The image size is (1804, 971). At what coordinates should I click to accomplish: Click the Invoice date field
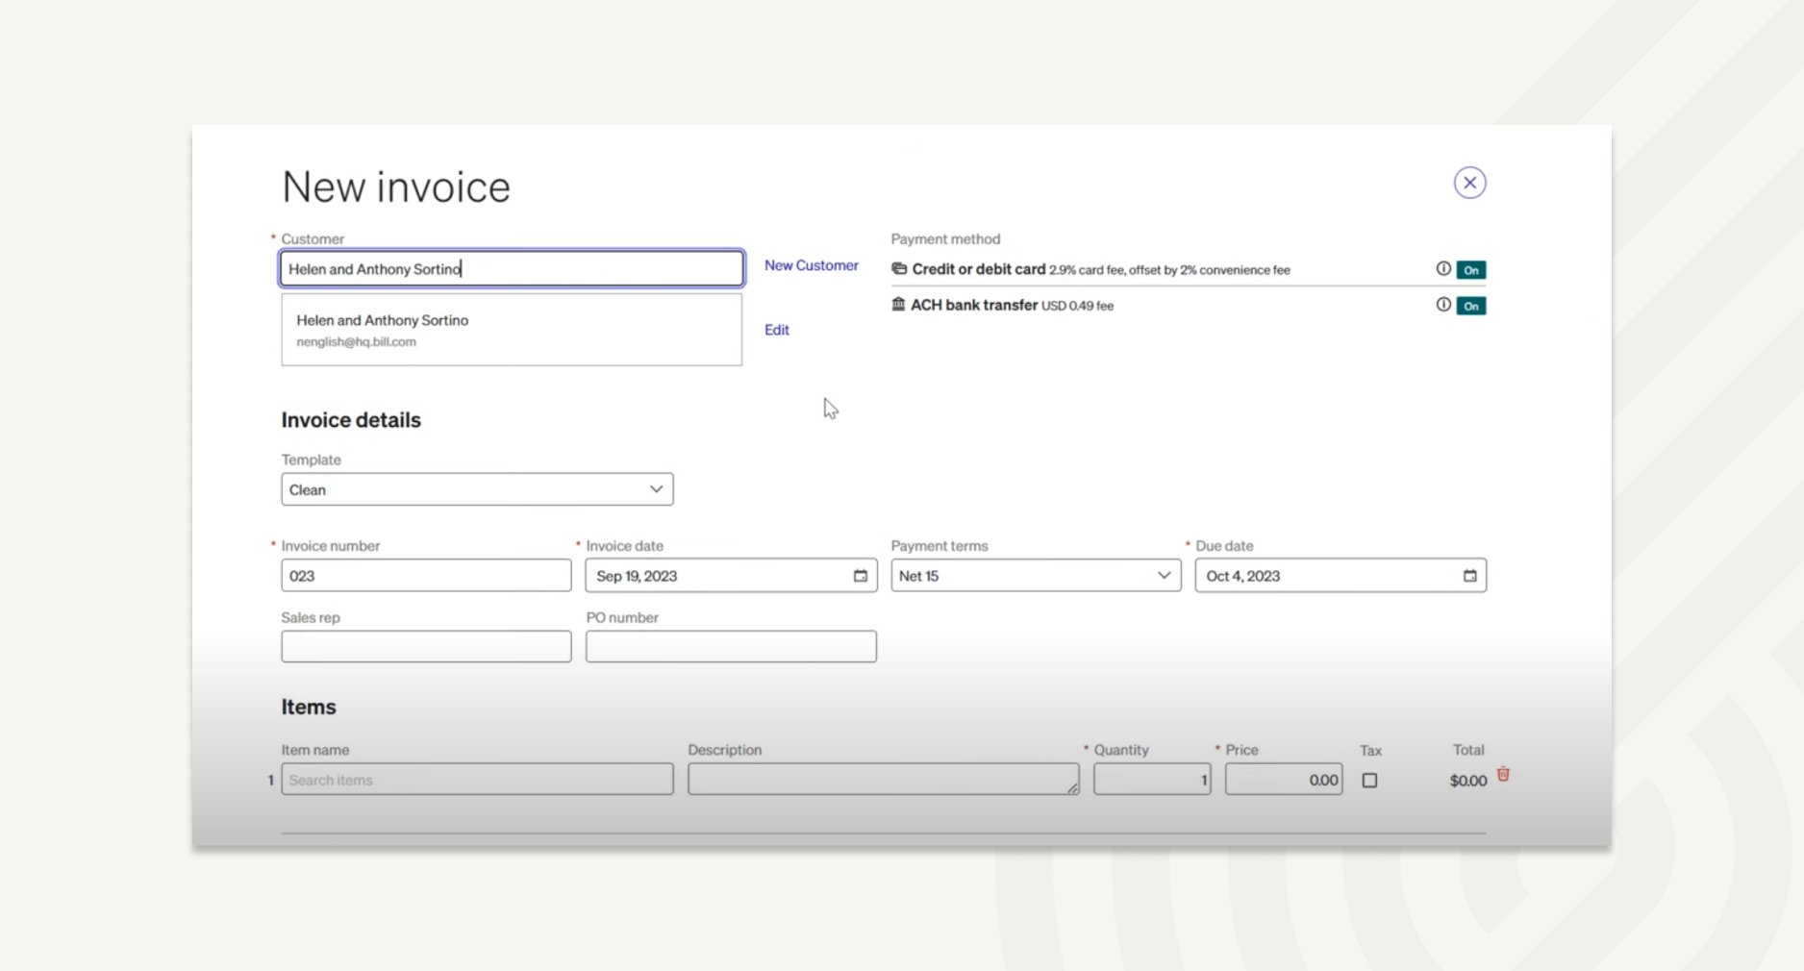[731, 576]
